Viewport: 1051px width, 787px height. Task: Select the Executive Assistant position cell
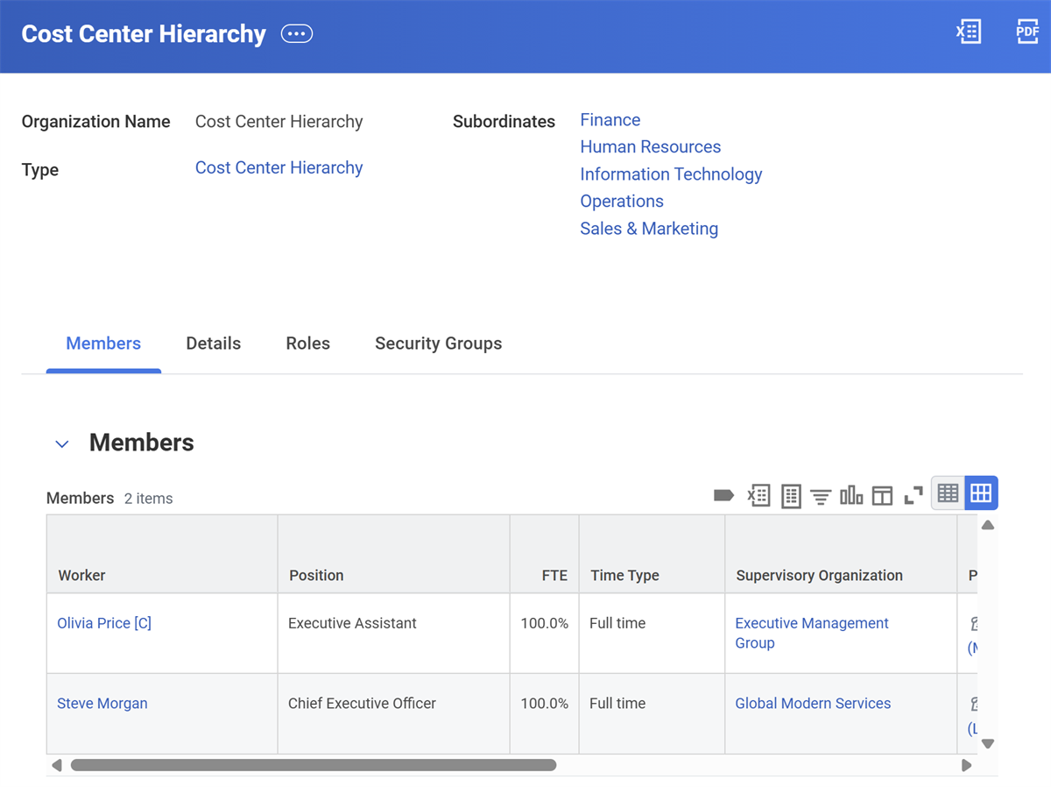pyautogui.click(x=394, y=634)
